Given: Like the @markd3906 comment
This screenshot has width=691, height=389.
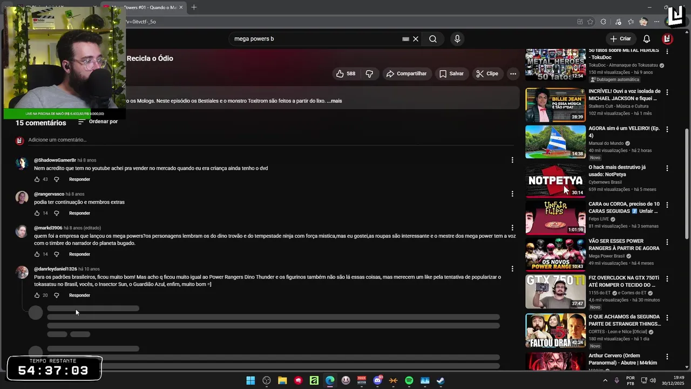Looking at the screenshot, I should coord(37,254).
